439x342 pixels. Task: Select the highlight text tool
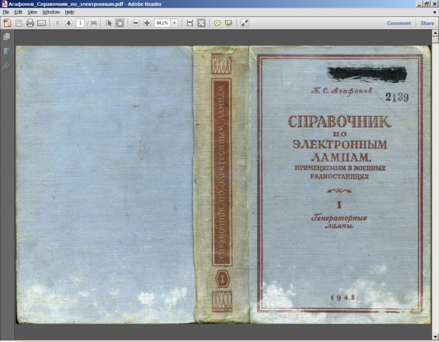pos(228,23)
